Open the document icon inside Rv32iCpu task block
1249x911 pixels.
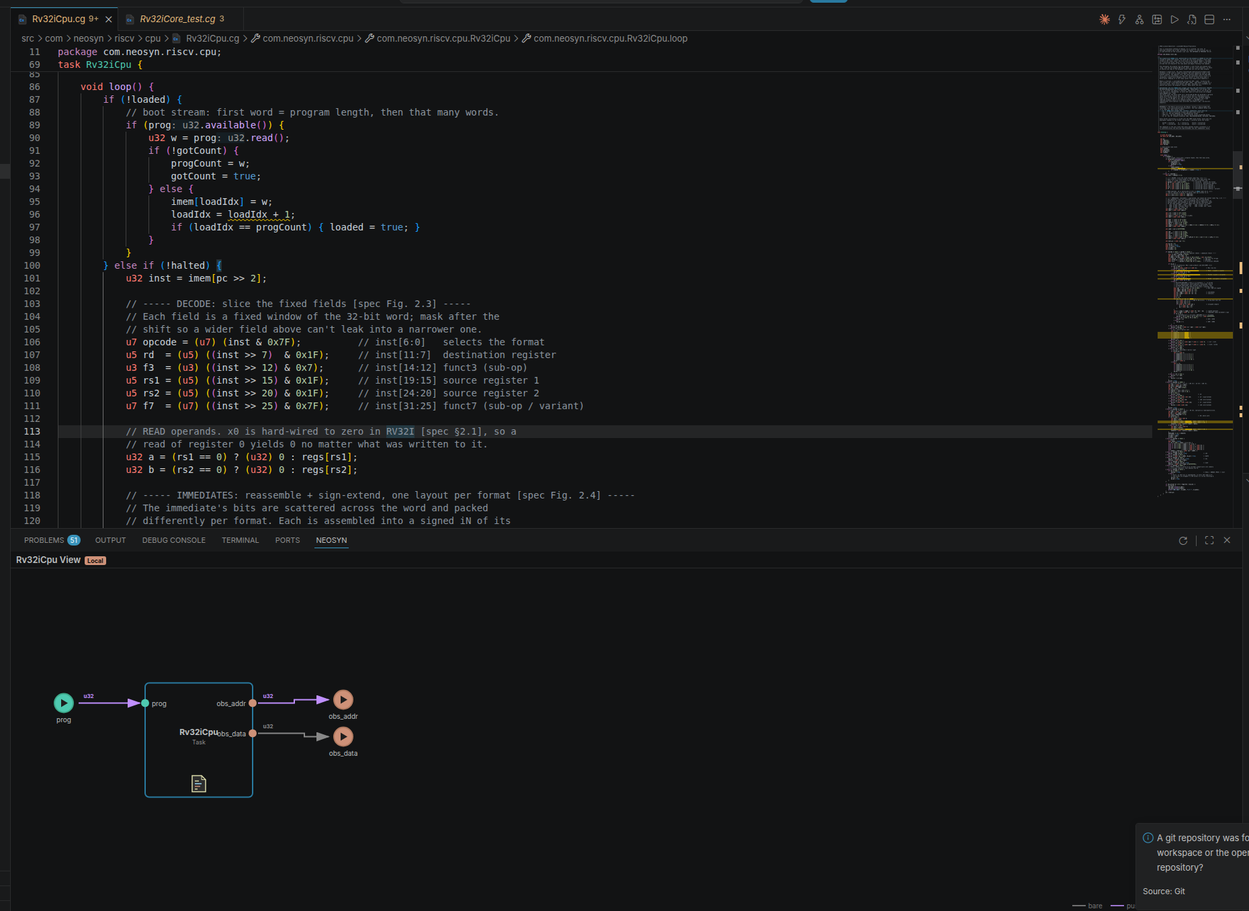tap(199, 783)
